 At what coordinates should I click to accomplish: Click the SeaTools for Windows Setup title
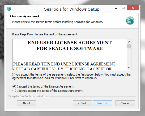click(72, 9)
